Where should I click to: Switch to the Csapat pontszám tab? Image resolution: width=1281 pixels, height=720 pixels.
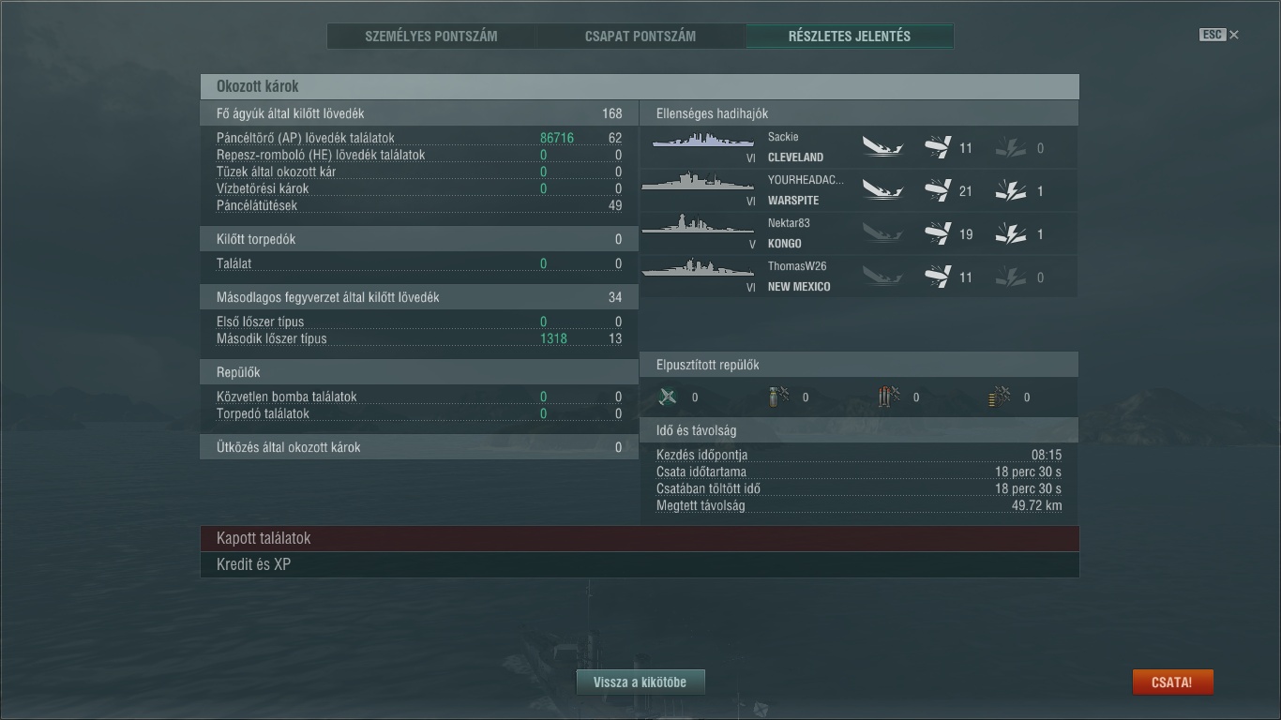pyautogui.click(x=640, y=37)
